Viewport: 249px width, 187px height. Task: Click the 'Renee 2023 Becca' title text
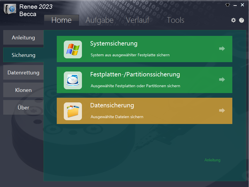coord(36,10)
